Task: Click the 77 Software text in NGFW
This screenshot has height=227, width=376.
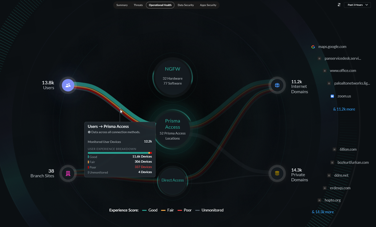Action: [173, 83]
